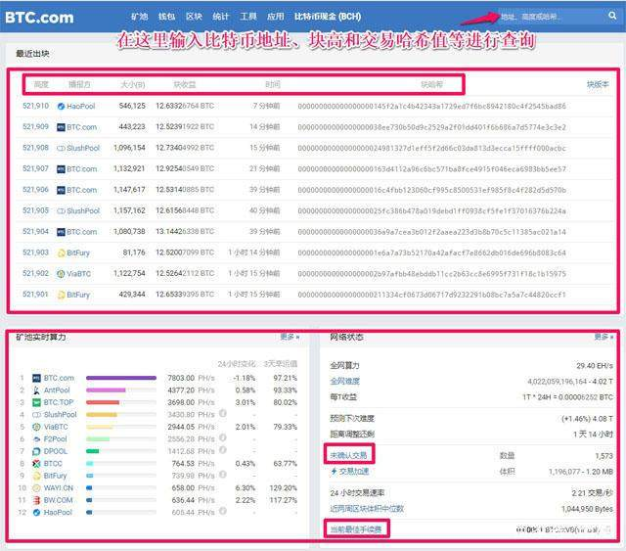The image size is (626, 551).
Task: Open block height 521,904
Action: [x=35, y=232]
